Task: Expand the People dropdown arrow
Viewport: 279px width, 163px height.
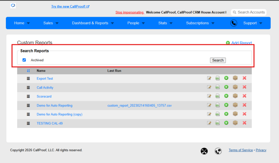Action: tap(143, 23)
